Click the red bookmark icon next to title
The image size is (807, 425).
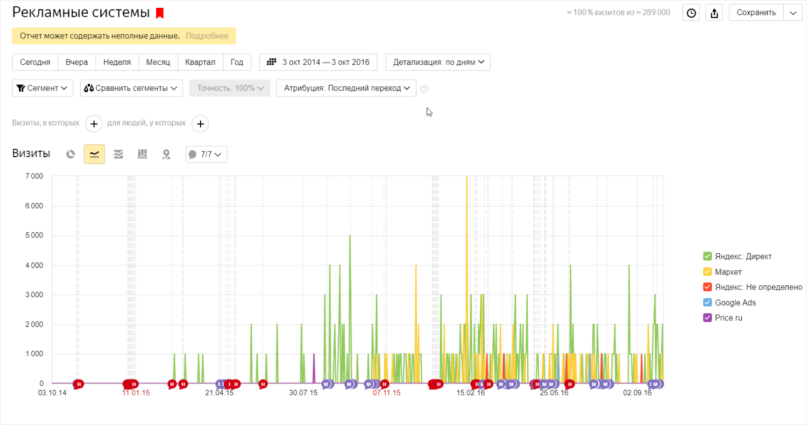pyautogui.click(x=159, y=13)
